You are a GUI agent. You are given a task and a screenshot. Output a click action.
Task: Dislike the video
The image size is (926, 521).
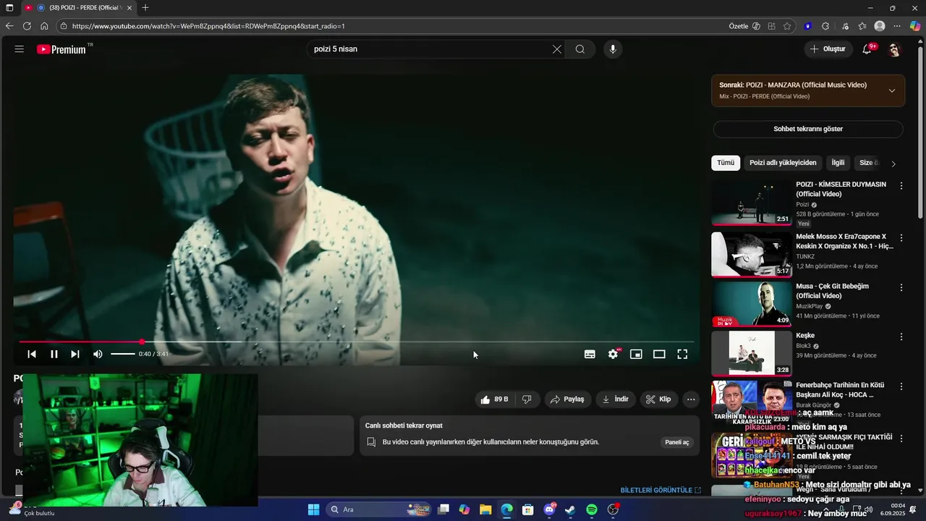pos(527,399)
